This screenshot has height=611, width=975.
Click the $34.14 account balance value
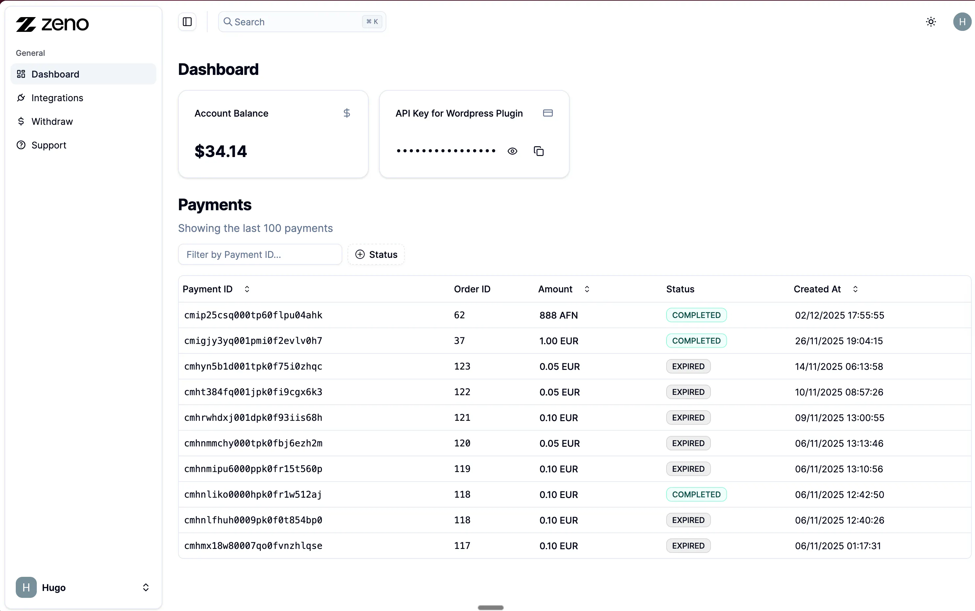click(x=221, y=151)
